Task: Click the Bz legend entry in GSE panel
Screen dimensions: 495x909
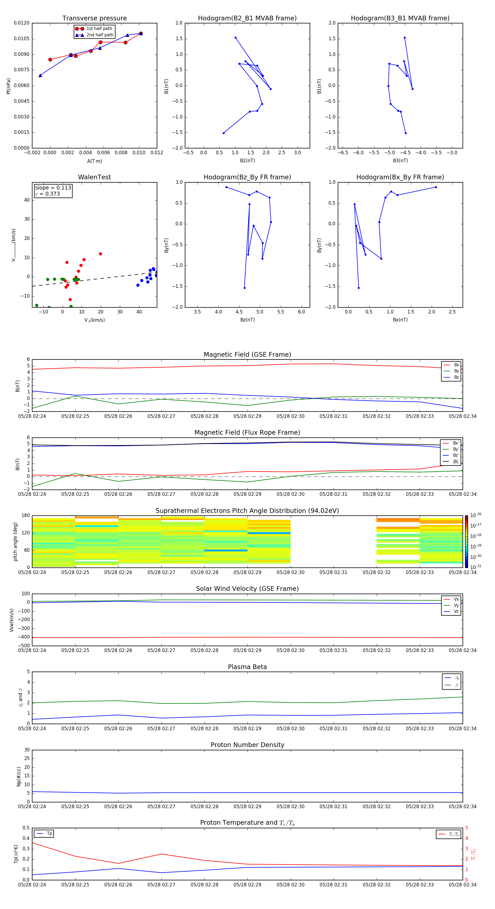Action: pyautogui.click(x=451, y=377)
